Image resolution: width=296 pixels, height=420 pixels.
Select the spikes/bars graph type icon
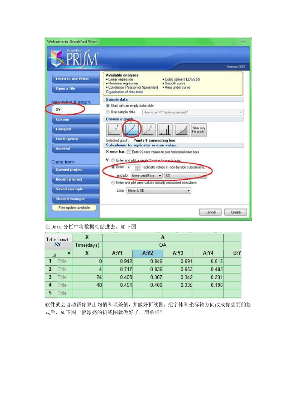[x=165, y=130]
